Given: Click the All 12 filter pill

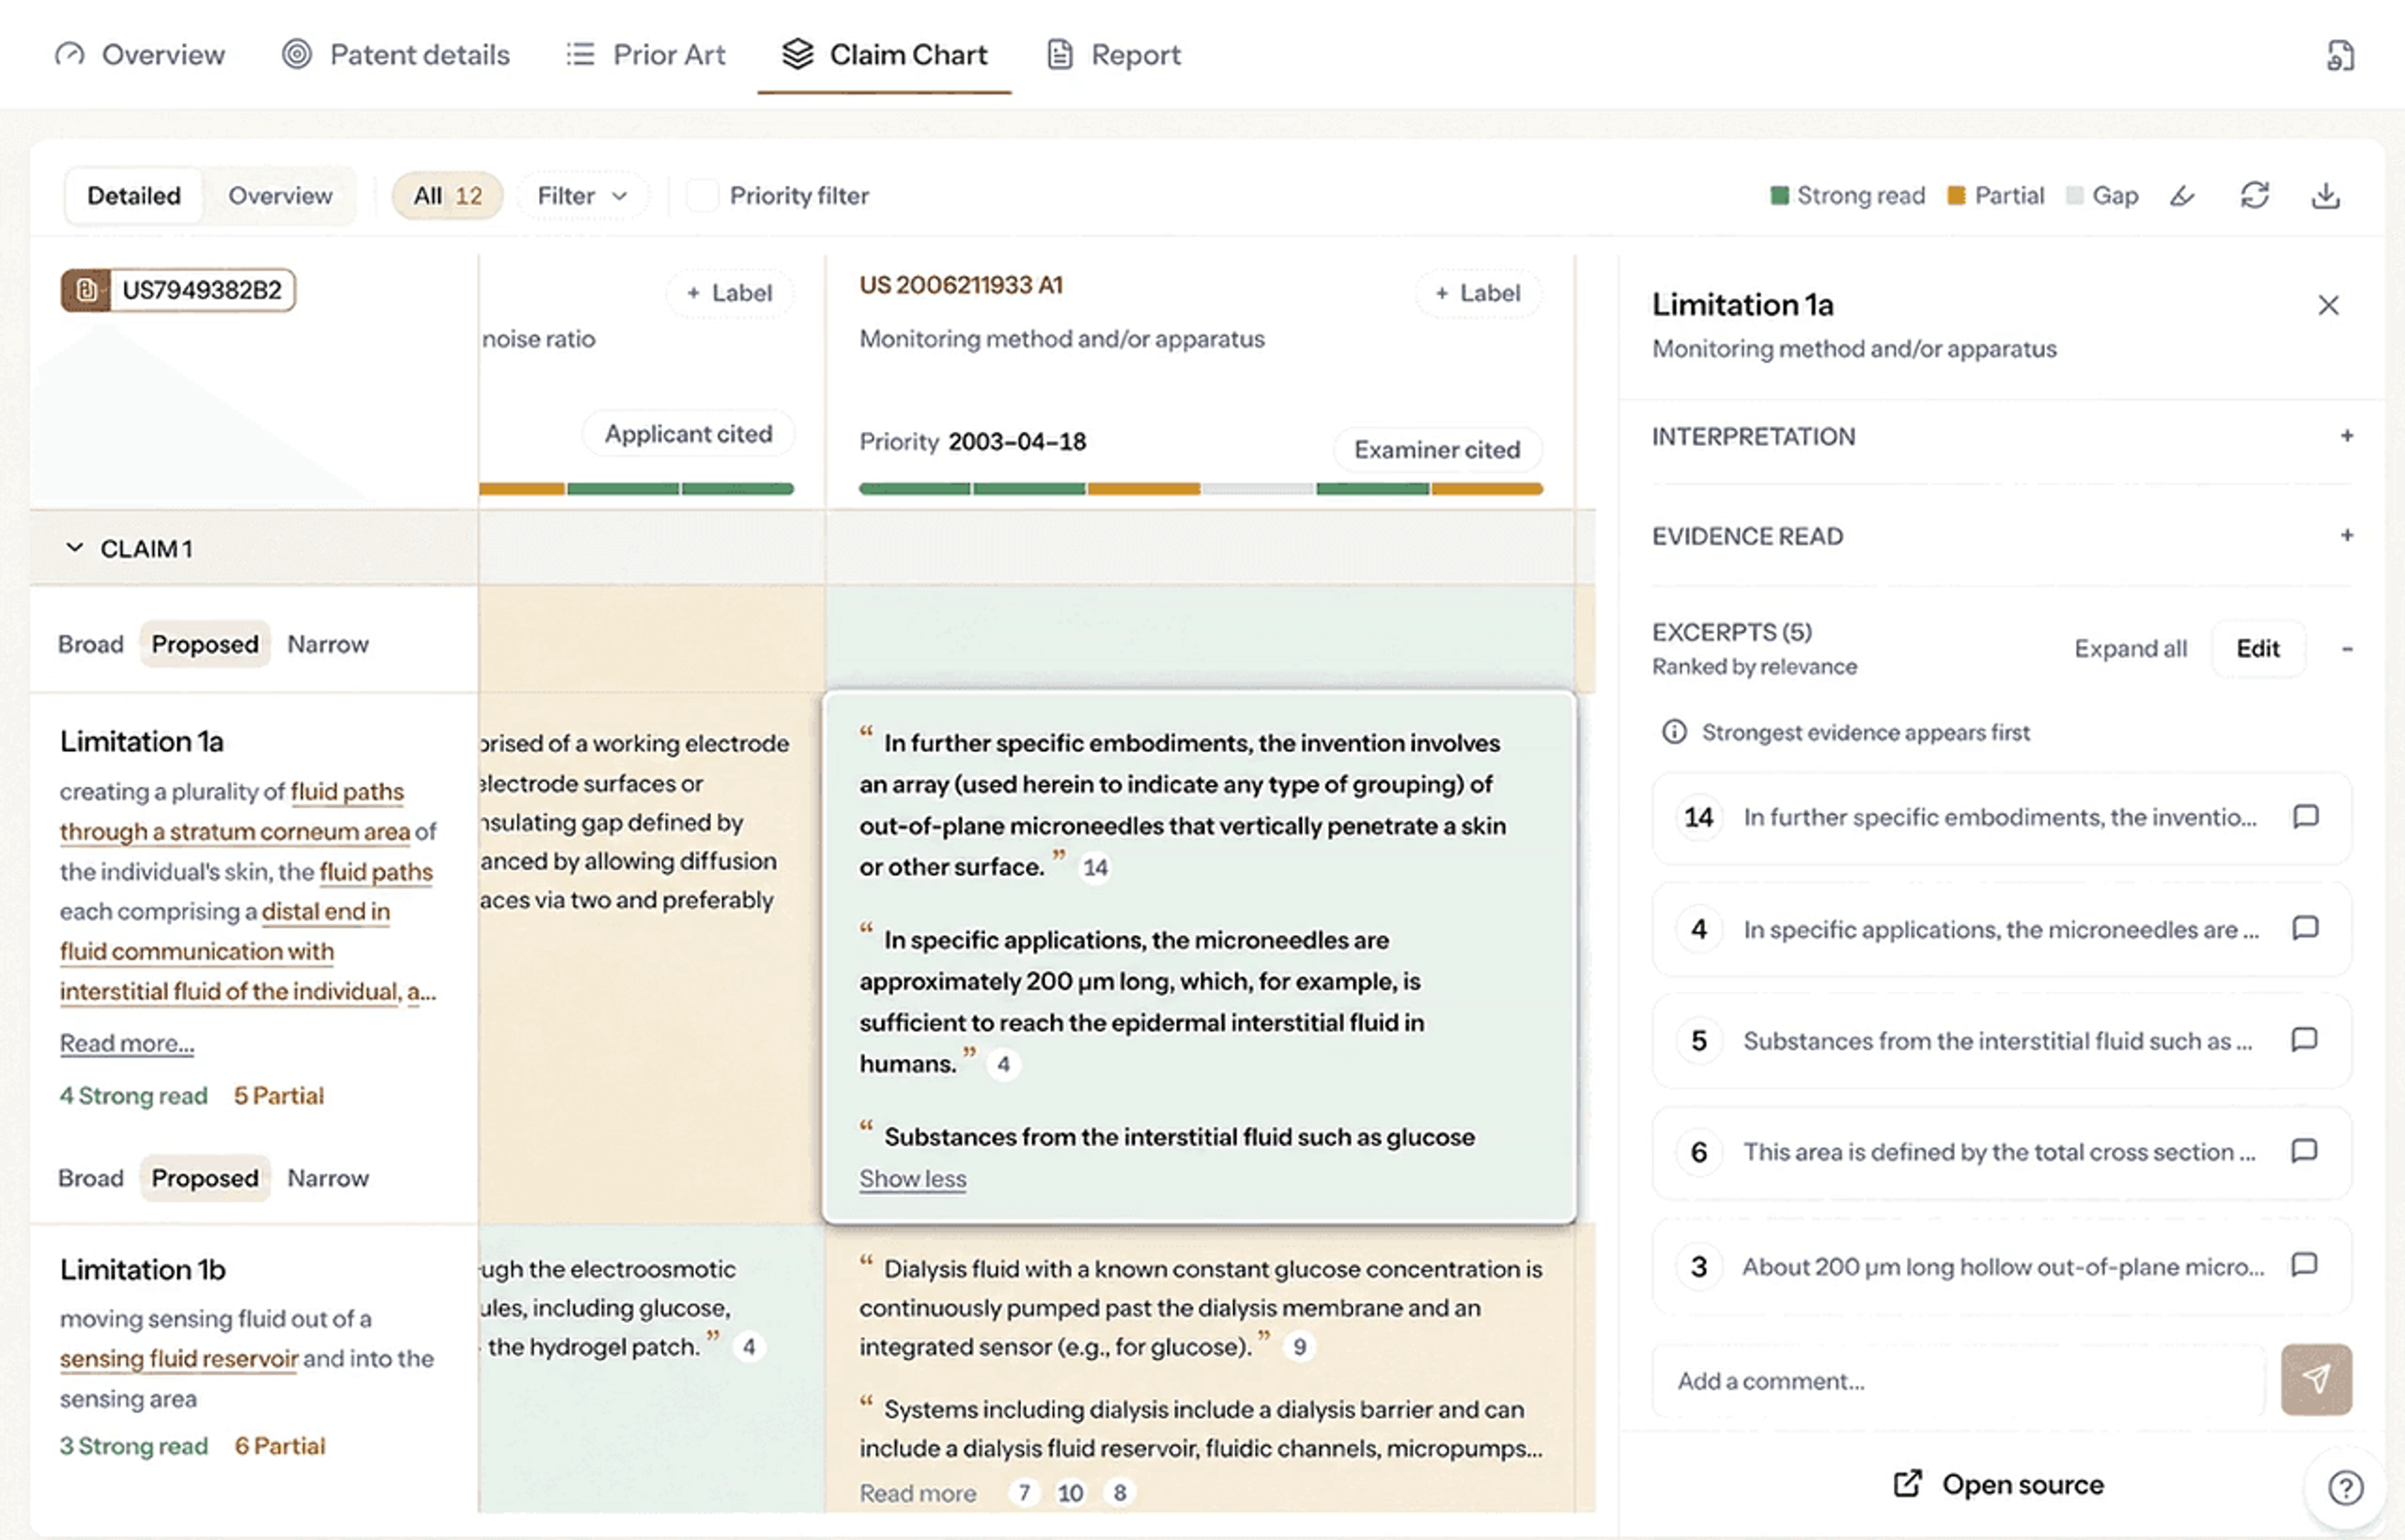Looking at the screenshot, I should point(447,196).
